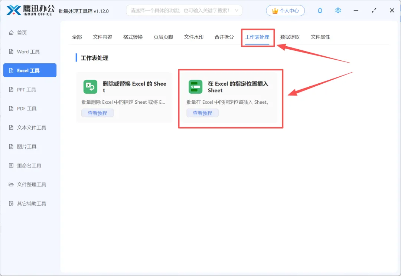Viewport: 401px width, 276px height.
Task: Click the green 插入 Sheet card icon
Action: click(x=195, y=87)
